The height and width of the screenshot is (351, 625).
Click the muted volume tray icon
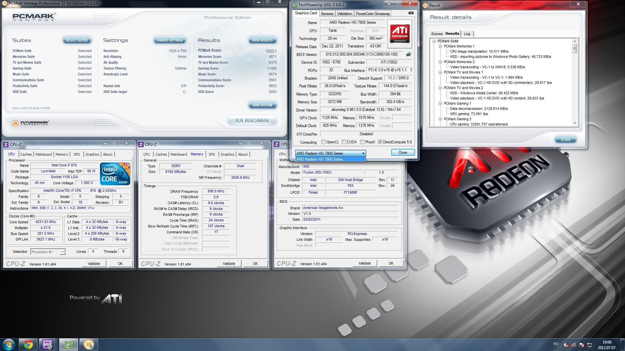click(566, 345)
